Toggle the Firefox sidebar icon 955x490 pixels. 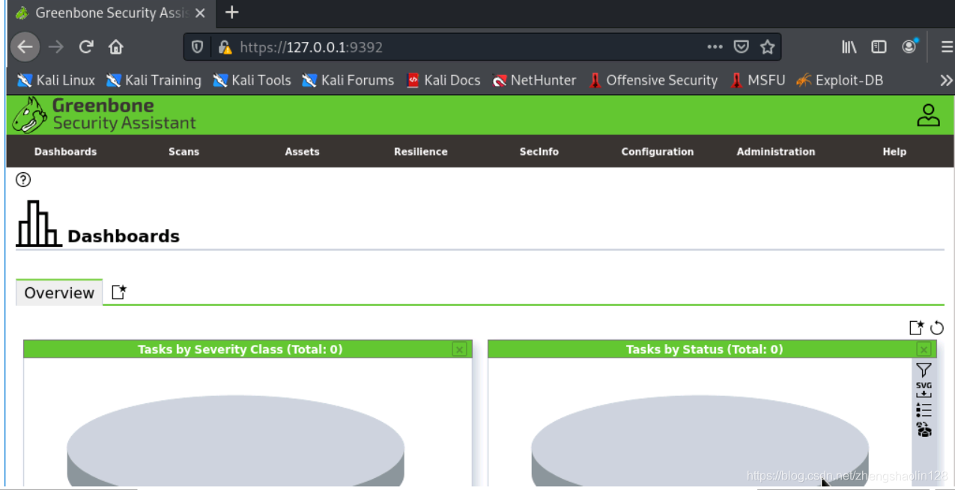879,47
